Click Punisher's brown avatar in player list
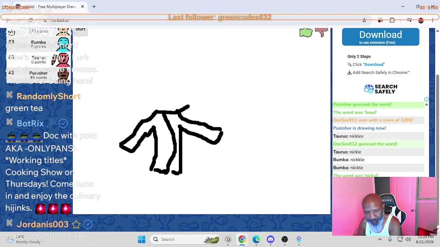Screen dimensions: 440x247 [x=63, y=75]
